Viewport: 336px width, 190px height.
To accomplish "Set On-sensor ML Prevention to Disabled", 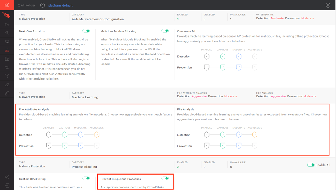I will (206, 67).
